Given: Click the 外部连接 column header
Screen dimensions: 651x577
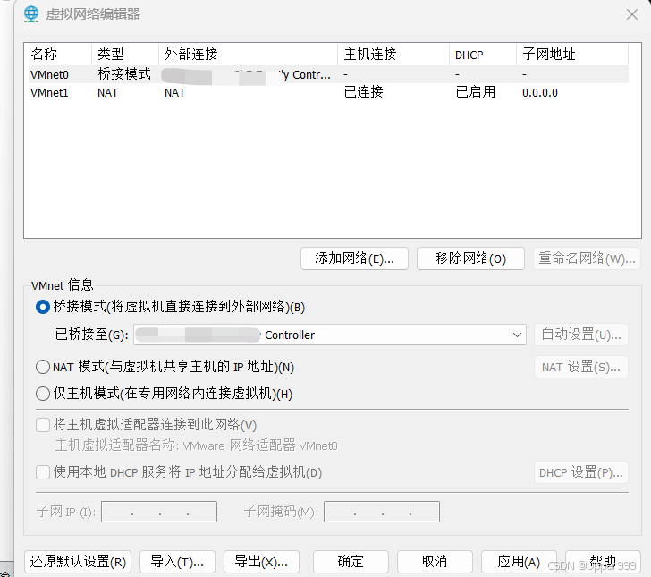Looking at the screenshot, I should pyautogui.click(x=249, y=54).
